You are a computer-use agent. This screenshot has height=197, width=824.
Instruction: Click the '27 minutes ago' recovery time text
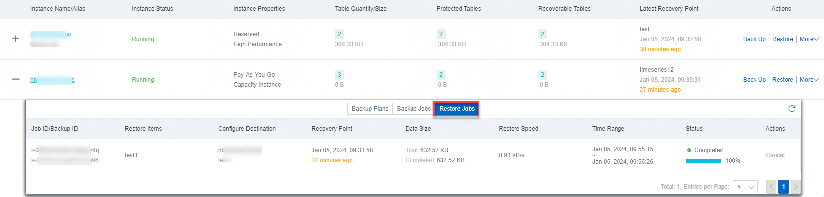pyautogui.click(x=660, y=90)
